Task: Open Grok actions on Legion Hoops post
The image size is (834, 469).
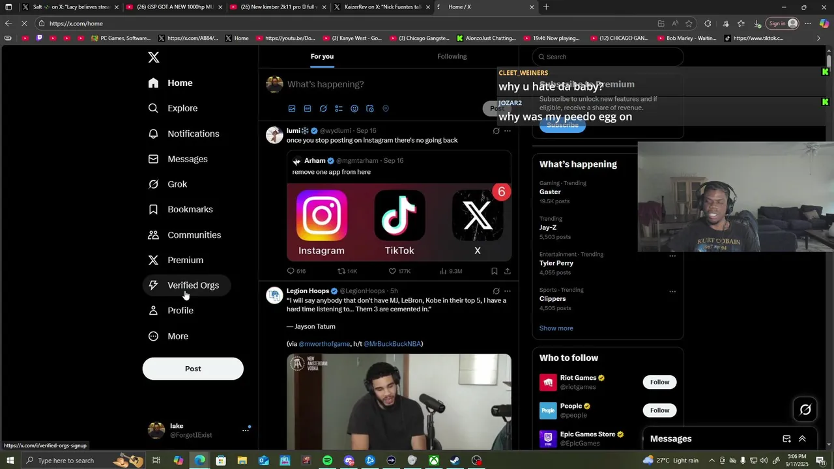Action: tap(496, 291)
